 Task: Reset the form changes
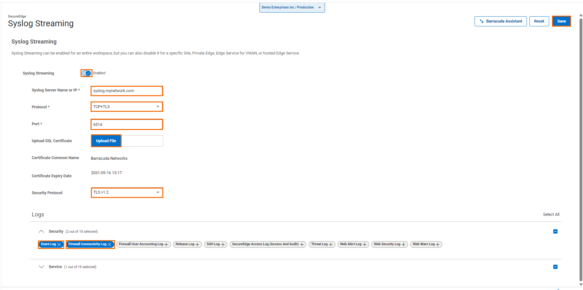pos(539,21)
